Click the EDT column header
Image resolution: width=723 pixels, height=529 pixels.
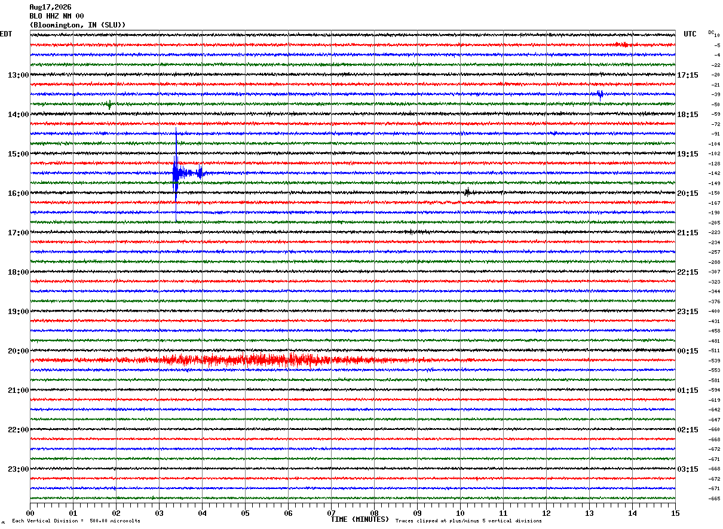click(6, 34)
